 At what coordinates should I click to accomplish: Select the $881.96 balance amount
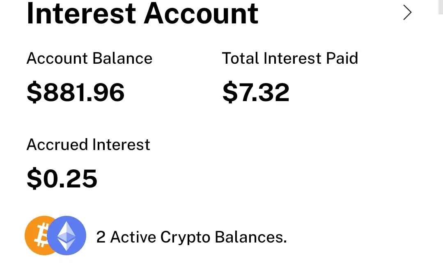pos(76,92)
